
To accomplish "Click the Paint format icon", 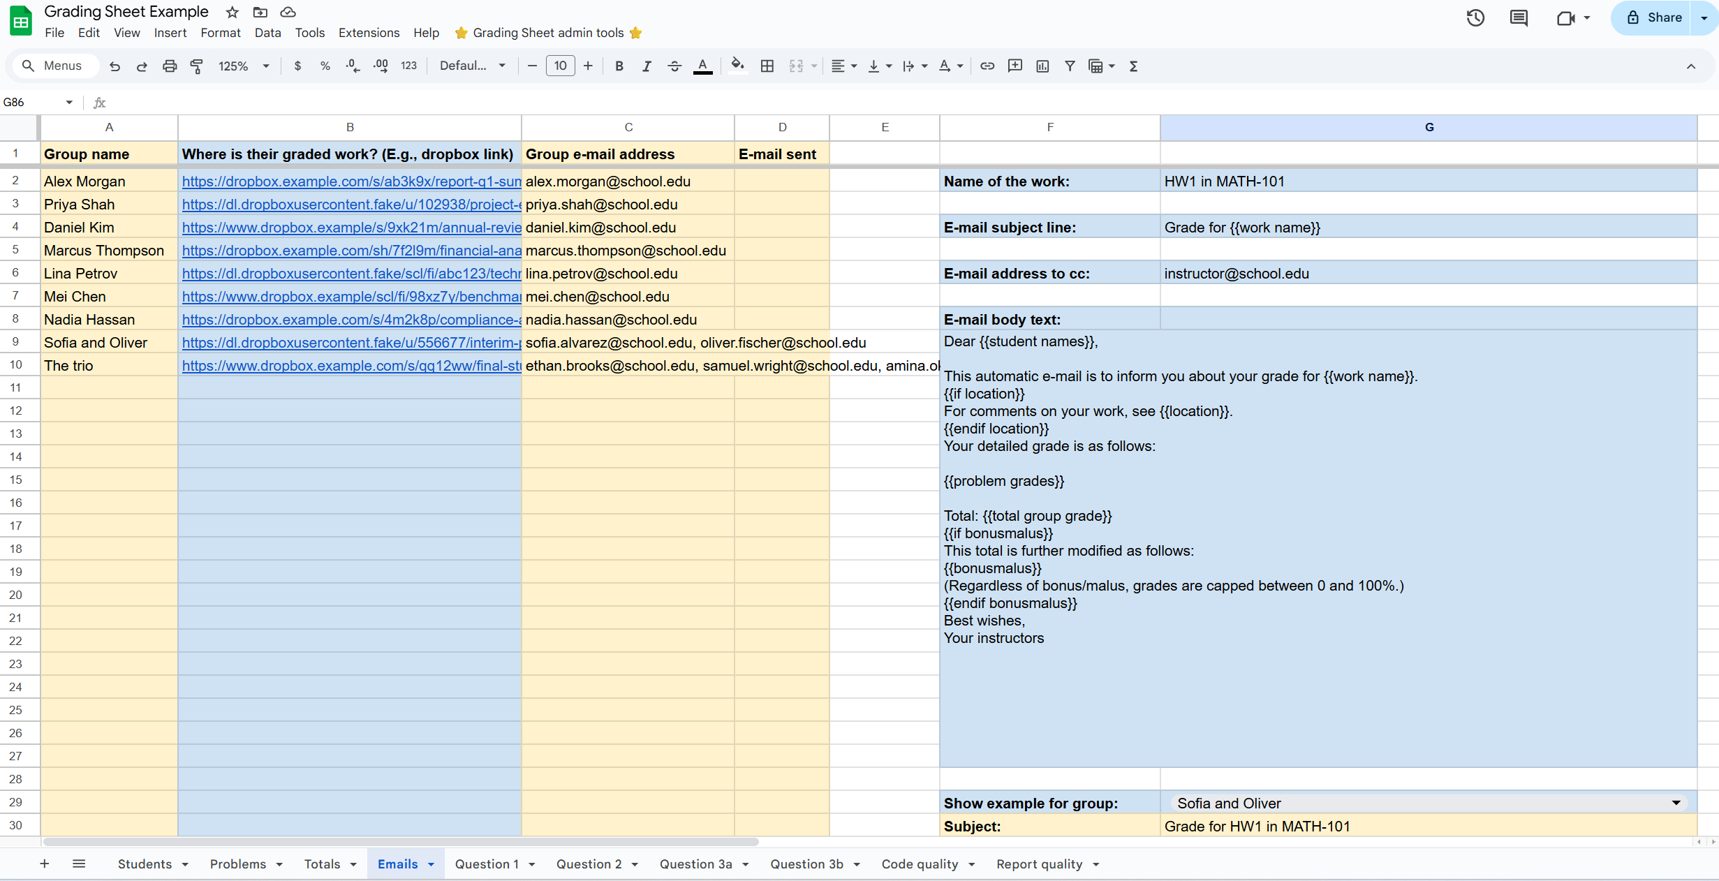I will point(197,66).
